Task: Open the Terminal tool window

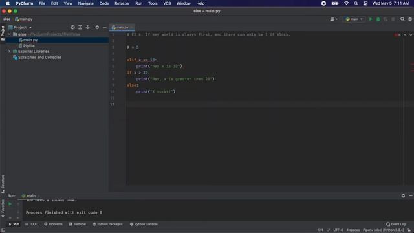Action: [x=78, y=224]
